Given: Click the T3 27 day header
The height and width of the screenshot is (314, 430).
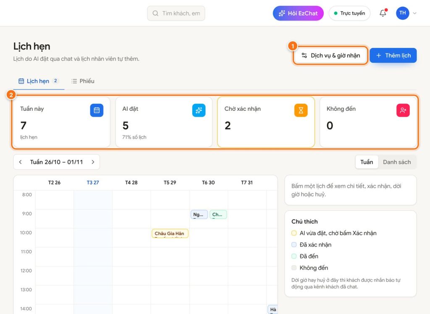Looking at the screenshot, I should tap(93, 183).
